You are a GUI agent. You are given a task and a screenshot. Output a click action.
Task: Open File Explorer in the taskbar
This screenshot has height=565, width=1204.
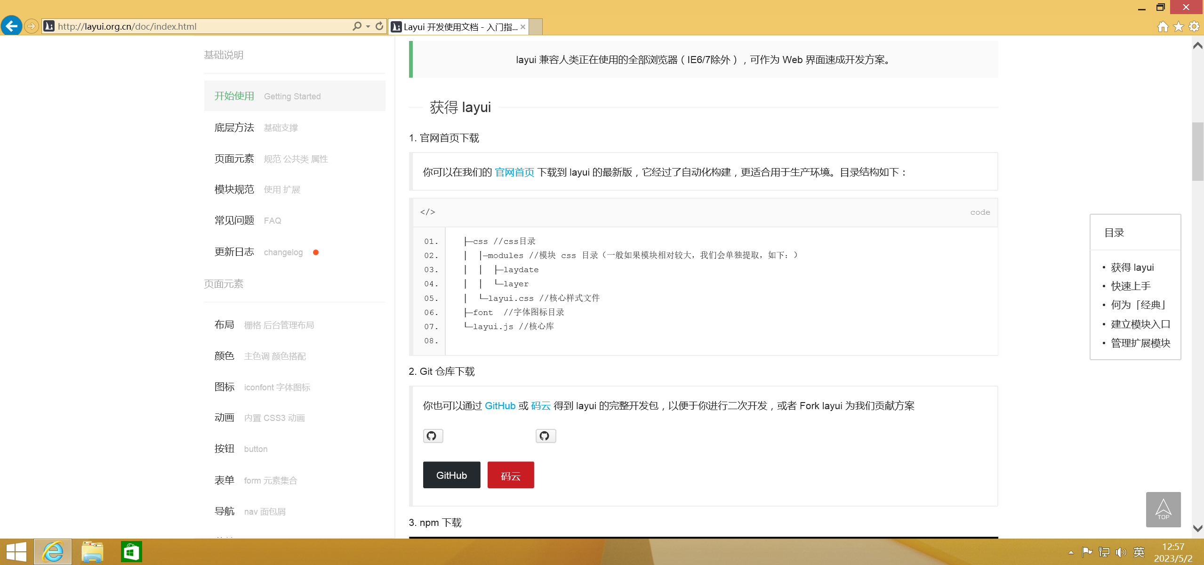click(x=92, y=552)
